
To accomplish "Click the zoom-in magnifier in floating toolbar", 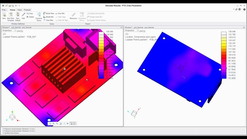I will coord(54,124).
